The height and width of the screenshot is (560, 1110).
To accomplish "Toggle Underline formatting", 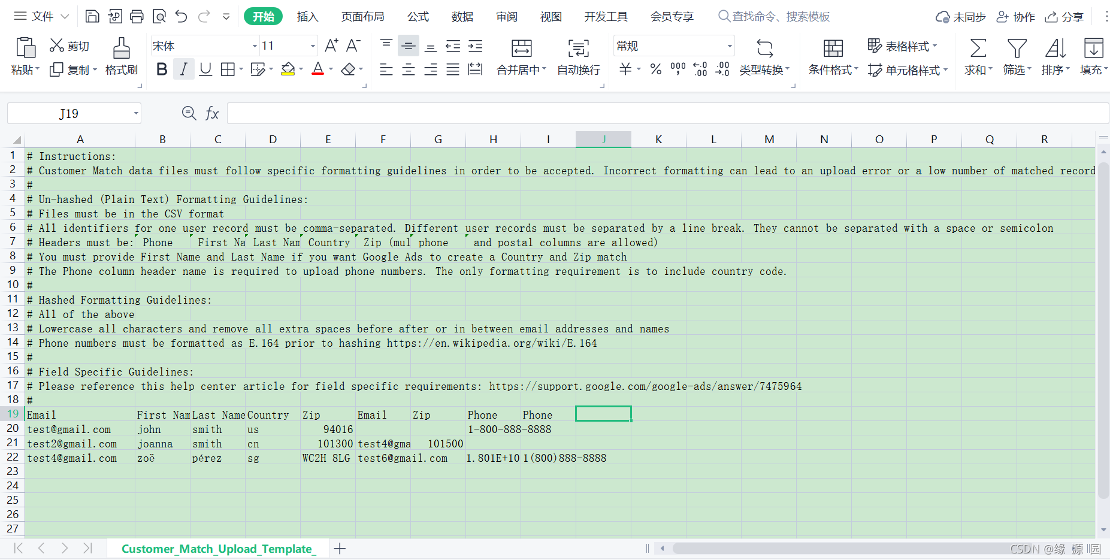I will (205, 69).
